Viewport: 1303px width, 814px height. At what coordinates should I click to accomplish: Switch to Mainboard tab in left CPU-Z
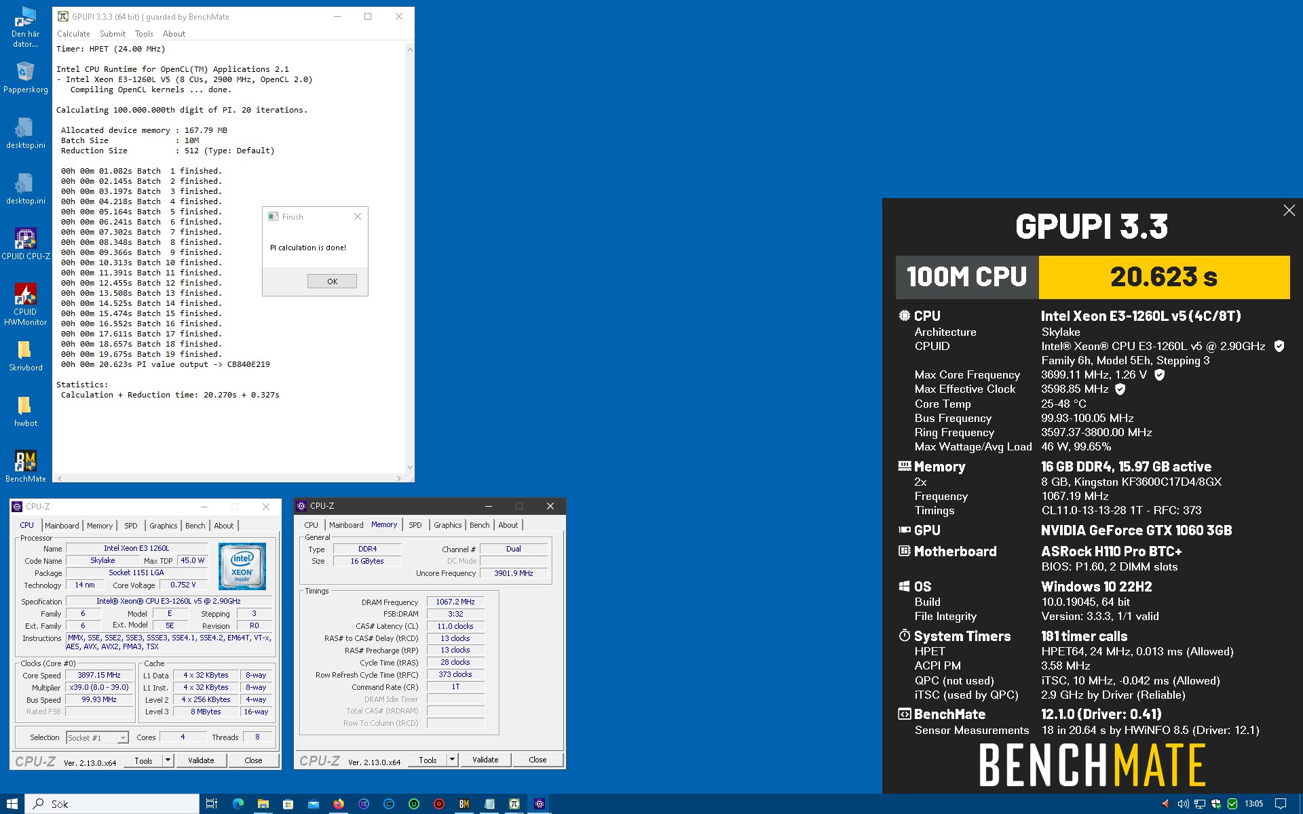pos(62,526)
